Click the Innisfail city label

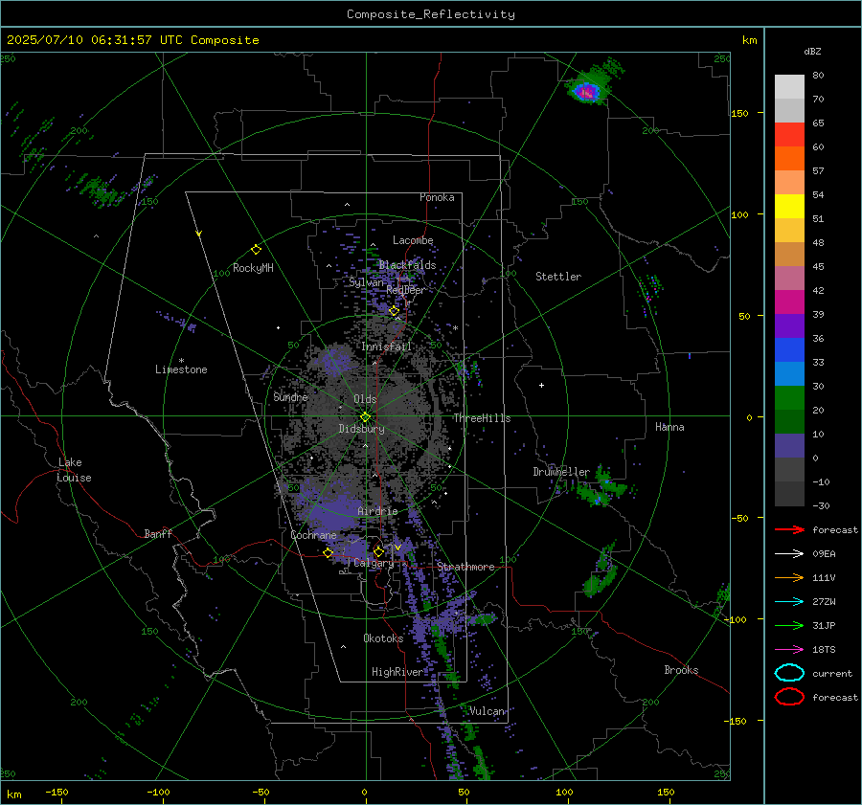[386, 347]
